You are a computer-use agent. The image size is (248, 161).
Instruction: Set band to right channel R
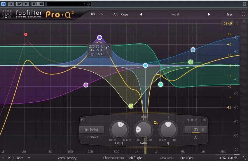pyautogui.click(x=203, y=130)
